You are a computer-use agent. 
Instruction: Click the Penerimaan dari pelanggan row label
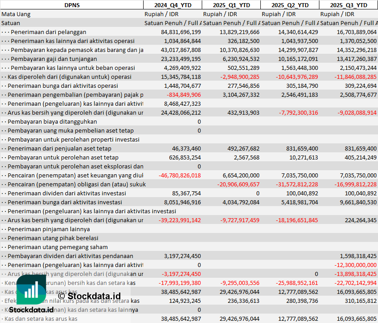click(x=48, y=32)
